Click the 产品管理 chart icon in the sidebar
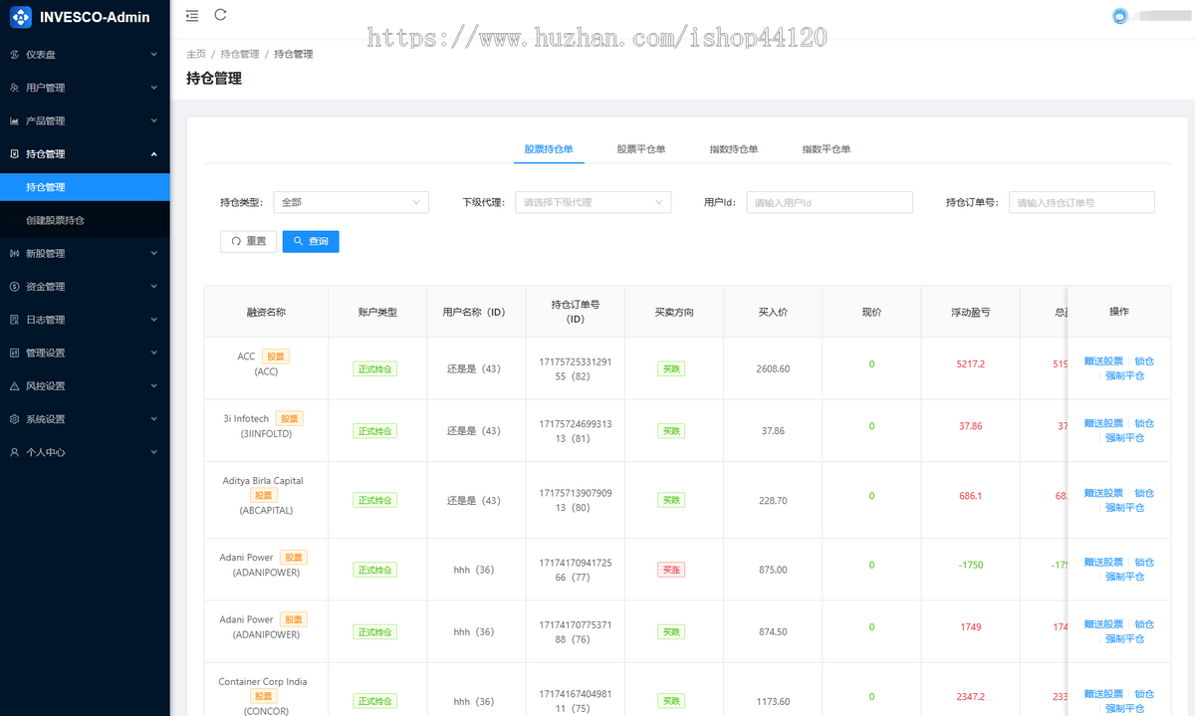This screenshot has height=716, width=1195. 14,121
